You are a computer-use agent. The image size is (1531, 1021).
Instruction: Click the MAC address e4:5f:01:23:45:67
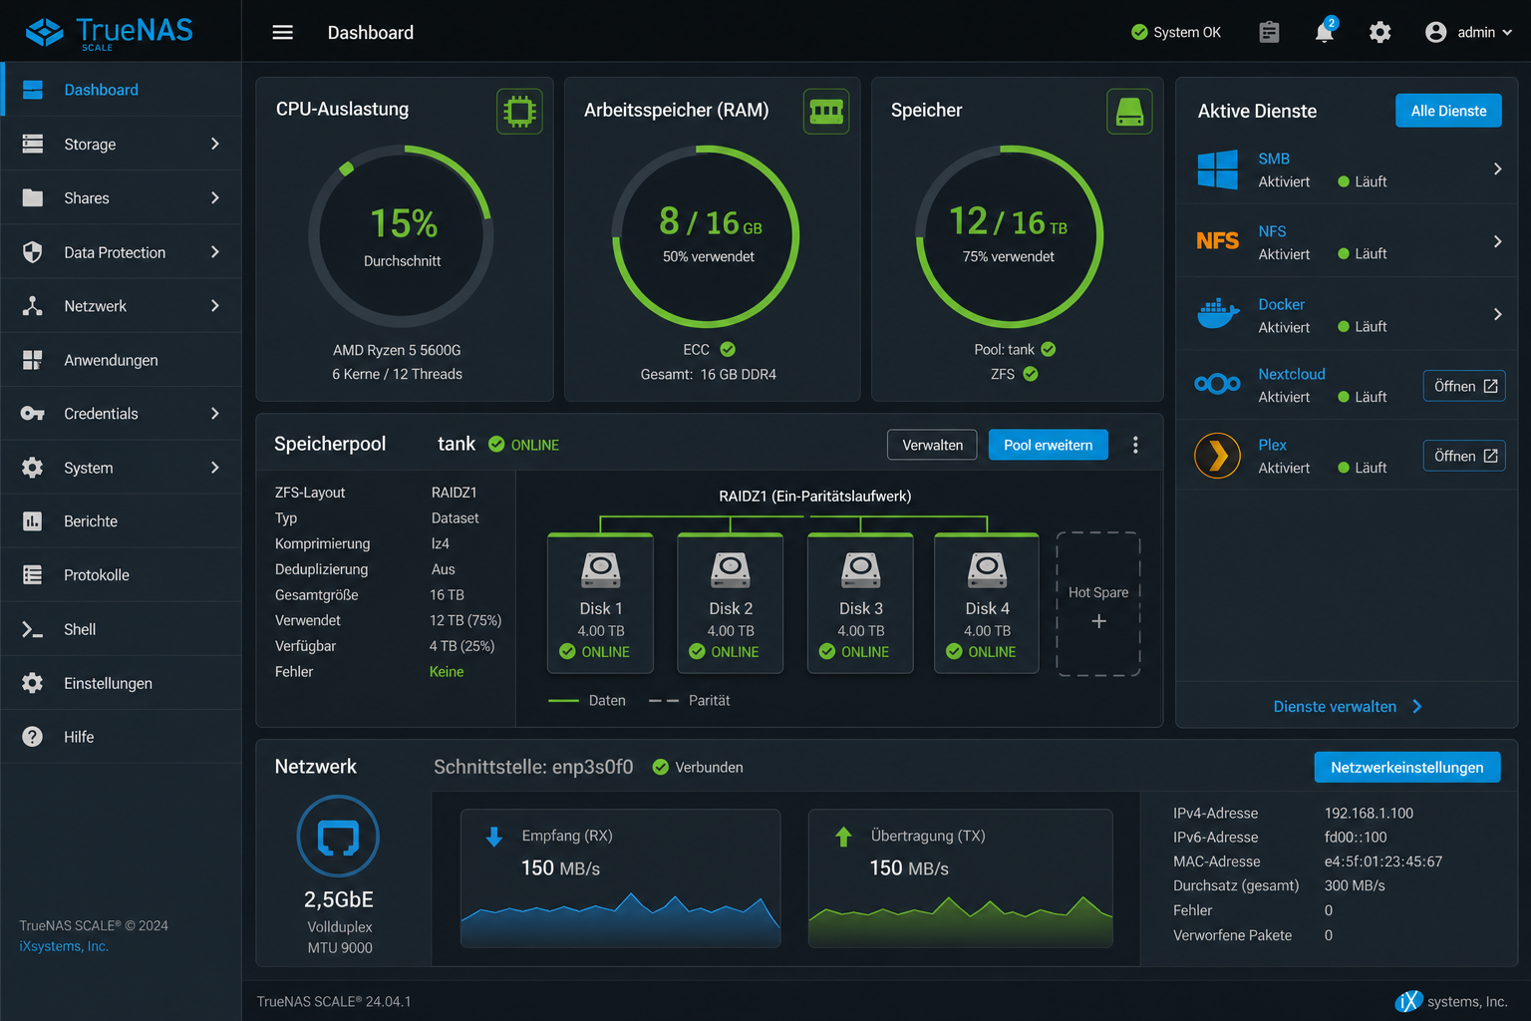tap(1383, 861)
